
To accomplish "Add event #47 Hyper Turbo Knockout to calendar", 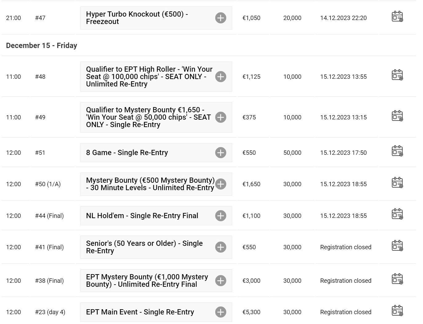I will pos(397,17).
